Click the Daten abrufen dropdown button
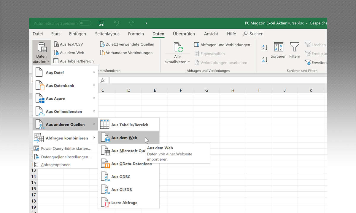 (42, 53)
